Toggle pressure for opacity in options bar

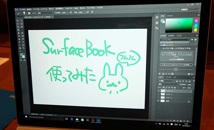pyautogui.click(x=71, y=13)
